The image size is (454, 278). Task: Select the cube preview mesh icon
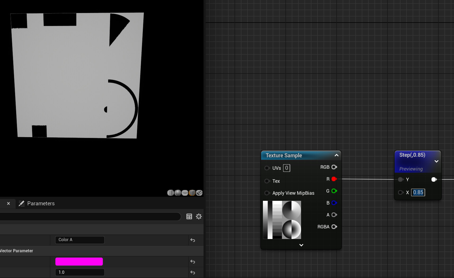[192, 193]
